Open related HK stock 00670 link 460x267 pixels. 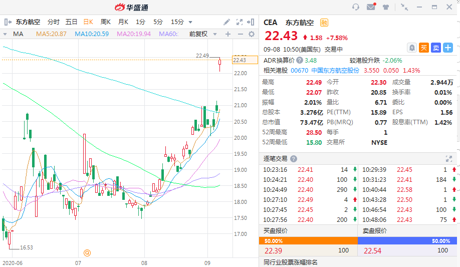pyautogui.click(x=299, y=71)
